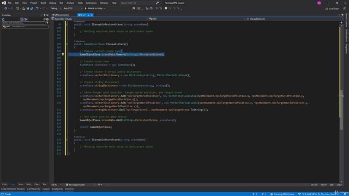Click the editor vertical scrollbar thumb
Screen dimensions: 349x196
(x=341, y=110)
